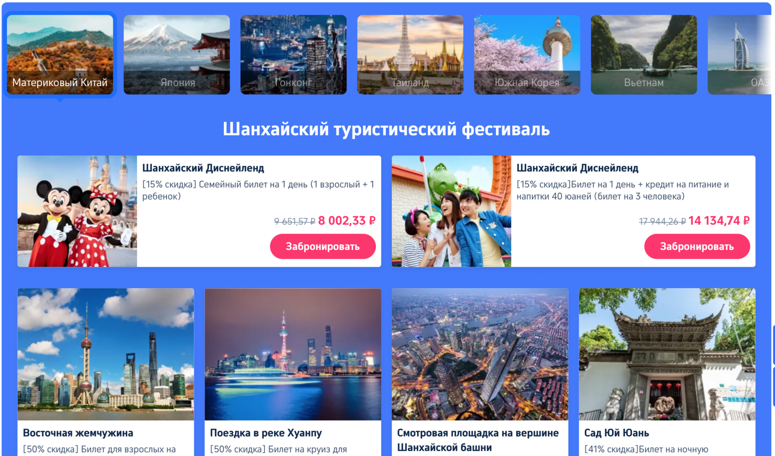Open the Disneyland photo with green dinosaur

click(452, 211)
